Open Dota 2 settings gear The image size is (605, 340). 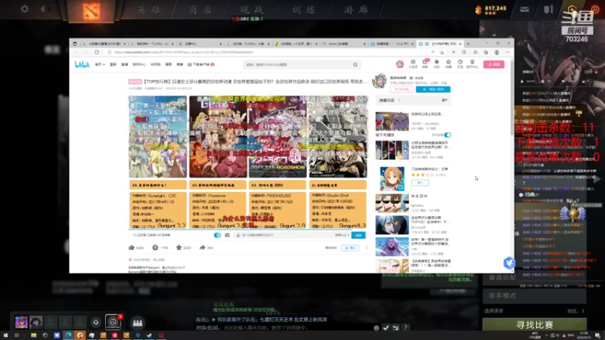[25, 8]
